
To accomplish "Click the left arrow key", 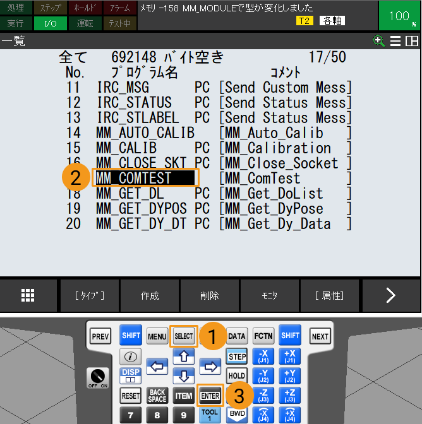I will (x=157, y=367).
